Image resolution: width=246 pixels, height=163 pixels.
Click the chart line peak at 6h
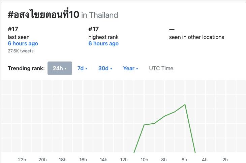pos(185,105)
